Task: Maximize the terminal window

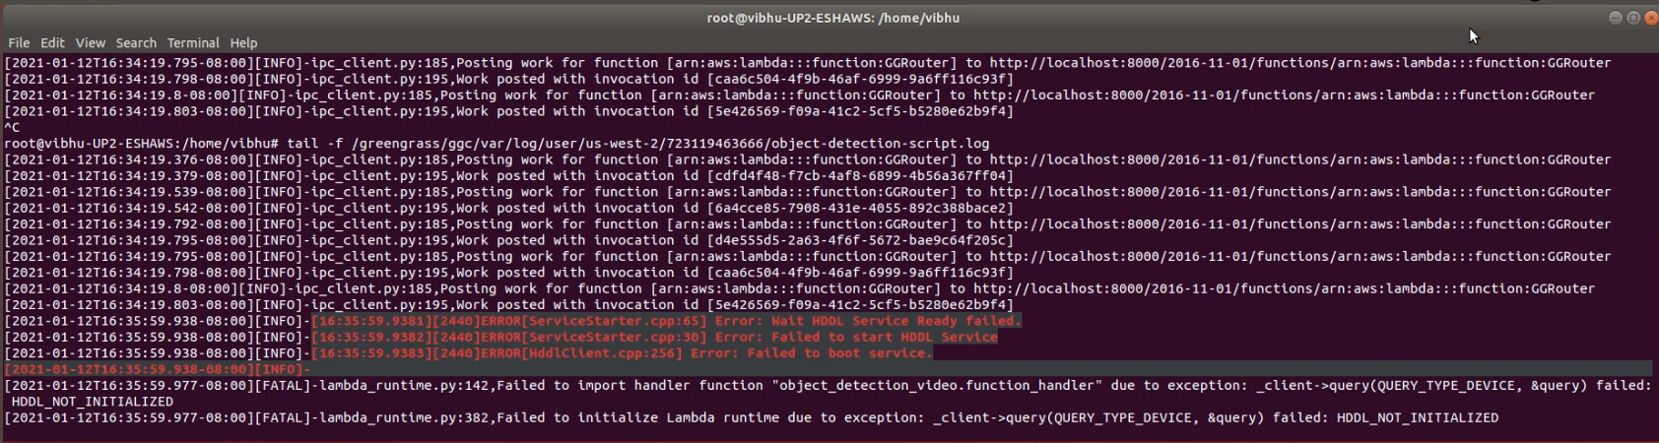Action: [x=1633, y=18]
